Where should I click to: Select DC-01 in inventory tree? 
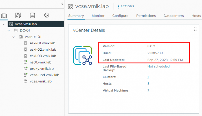pos(25,30)
